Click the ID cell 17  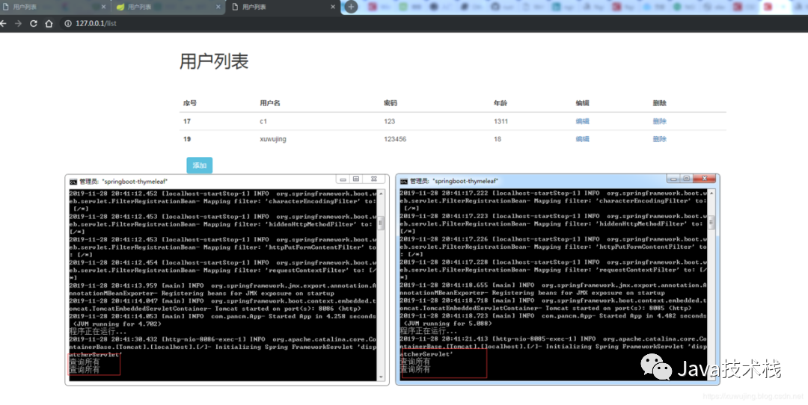pyautogui.click(x=186, y=122)
